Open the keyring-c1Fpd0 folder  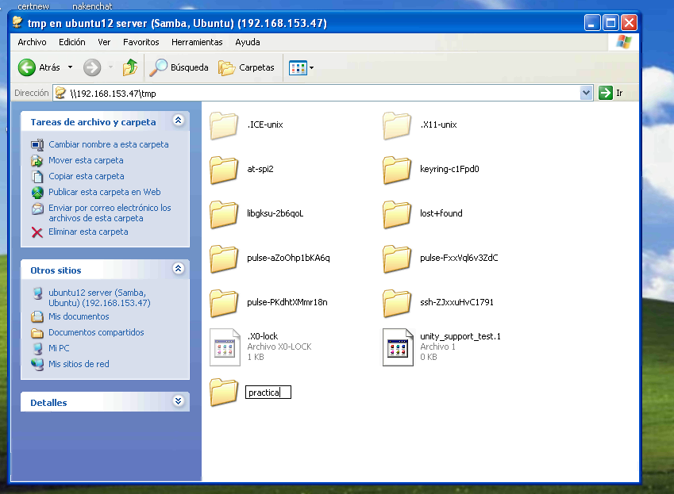coord(396,169)
